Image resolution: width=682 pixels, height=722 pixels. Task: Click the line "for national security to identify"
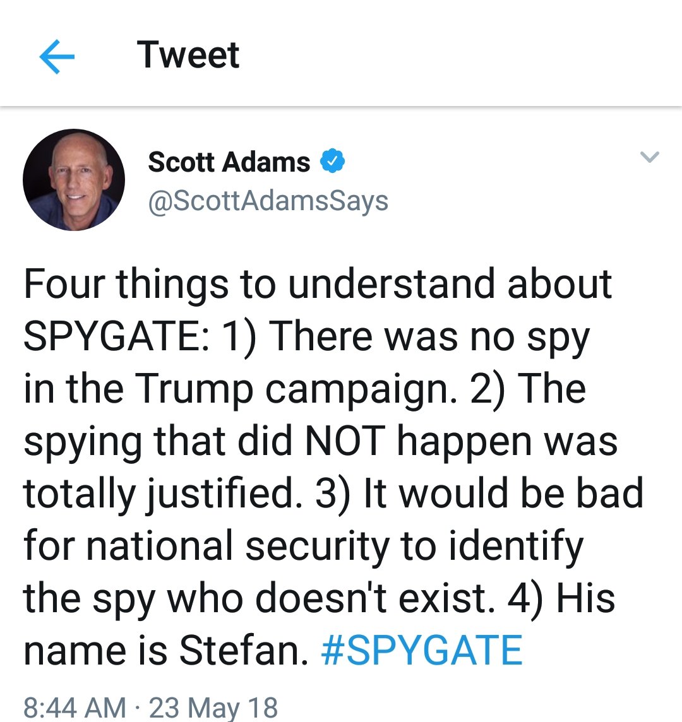pos(304,546)
